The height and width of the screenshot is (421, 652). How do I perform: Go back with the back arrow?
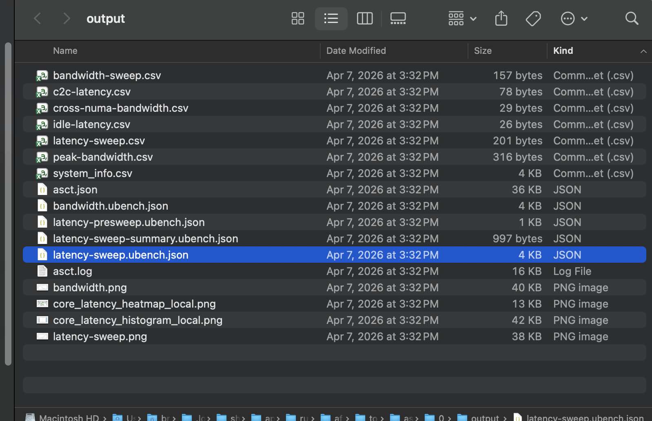(x=38, y=18)
